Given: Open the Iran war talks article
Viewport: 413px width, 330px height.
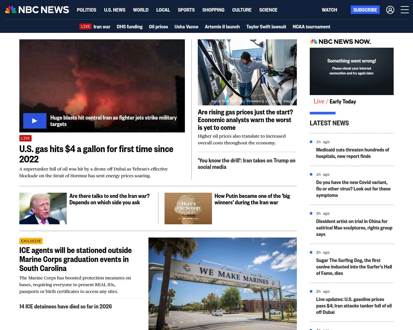Looking at the screenshot, I should [109, 199].
